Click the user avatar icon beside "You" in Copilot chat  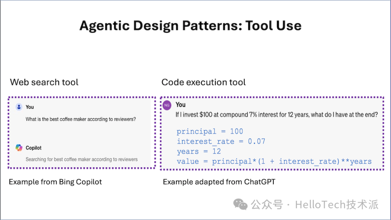tap(19, 107)
